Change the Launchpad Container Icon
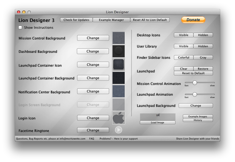This screenshot has height=162, width=235. pyautogui.click(x=93, y=65)
